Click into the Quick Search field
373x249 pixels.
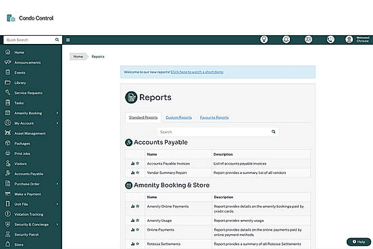click(x=30, y=40)
